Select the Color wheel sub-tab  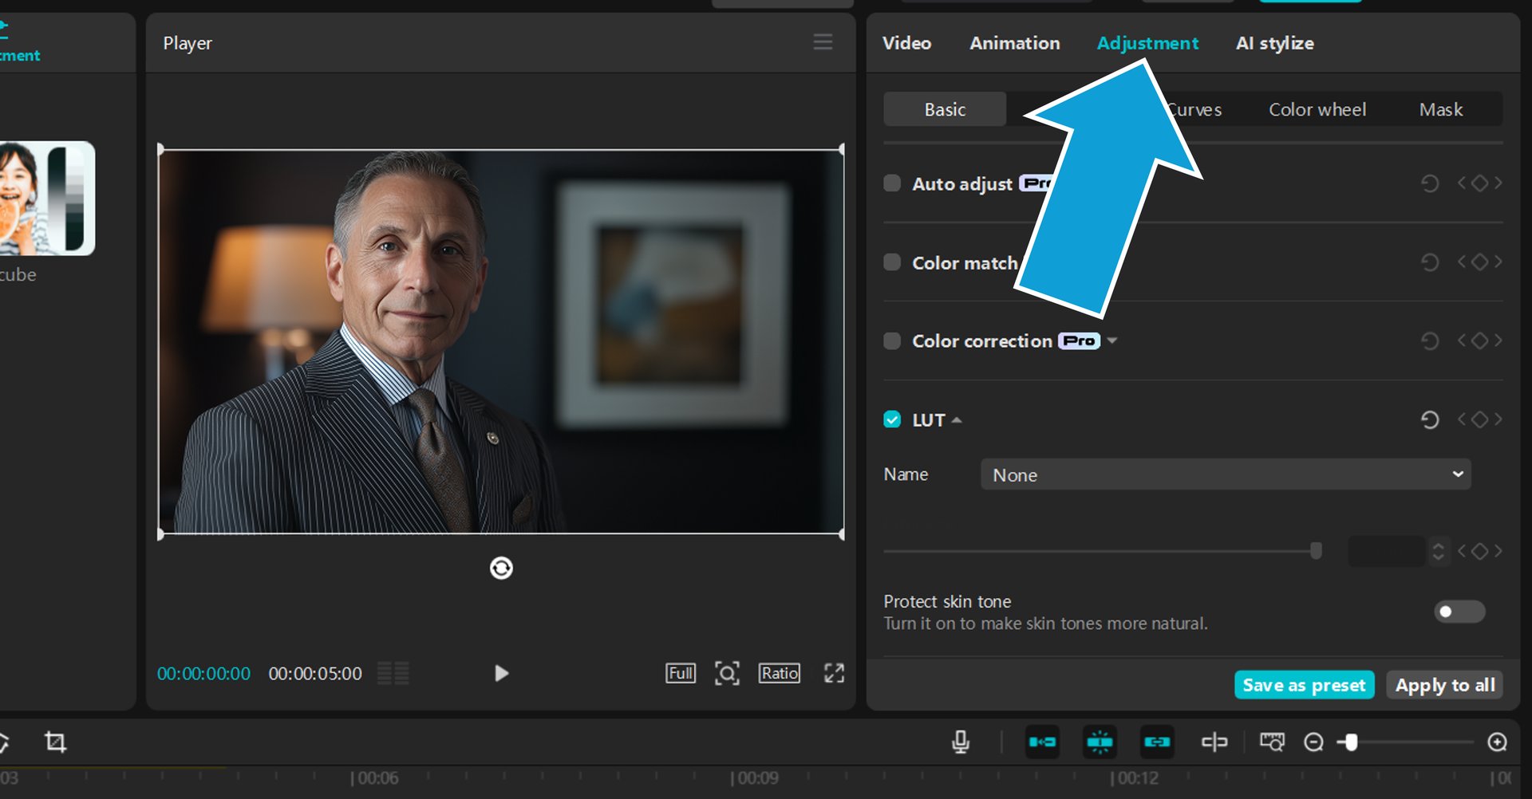click(x=1317, y=109)
